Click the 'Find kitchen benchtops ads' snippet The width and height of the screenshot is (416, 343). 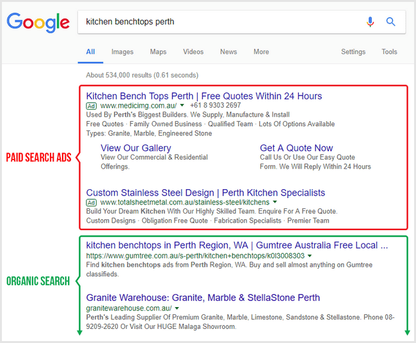(229, 269)
